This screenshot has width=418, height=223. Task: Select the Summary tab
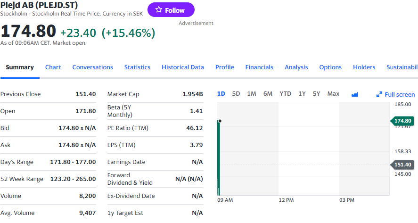click(20, 67)
